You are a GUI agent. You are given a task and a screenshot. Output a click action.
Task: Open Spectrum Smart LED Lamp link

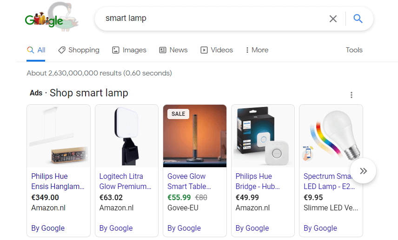[329, 181]
